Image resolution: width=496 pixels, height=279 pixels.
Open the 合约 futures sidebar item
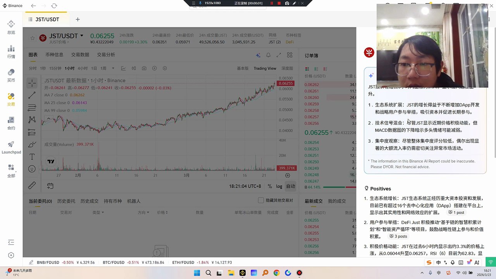(11, 123)
